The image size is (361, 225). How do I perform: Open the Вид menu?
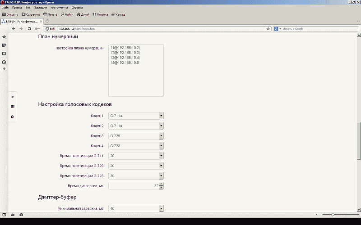click(28, 8)
